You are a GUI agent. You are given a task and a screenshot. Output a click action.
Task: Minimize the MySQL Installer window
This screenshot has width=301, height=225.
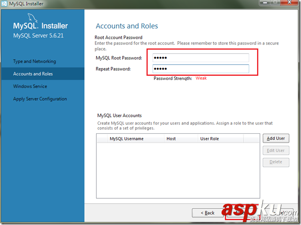(265, 2)
